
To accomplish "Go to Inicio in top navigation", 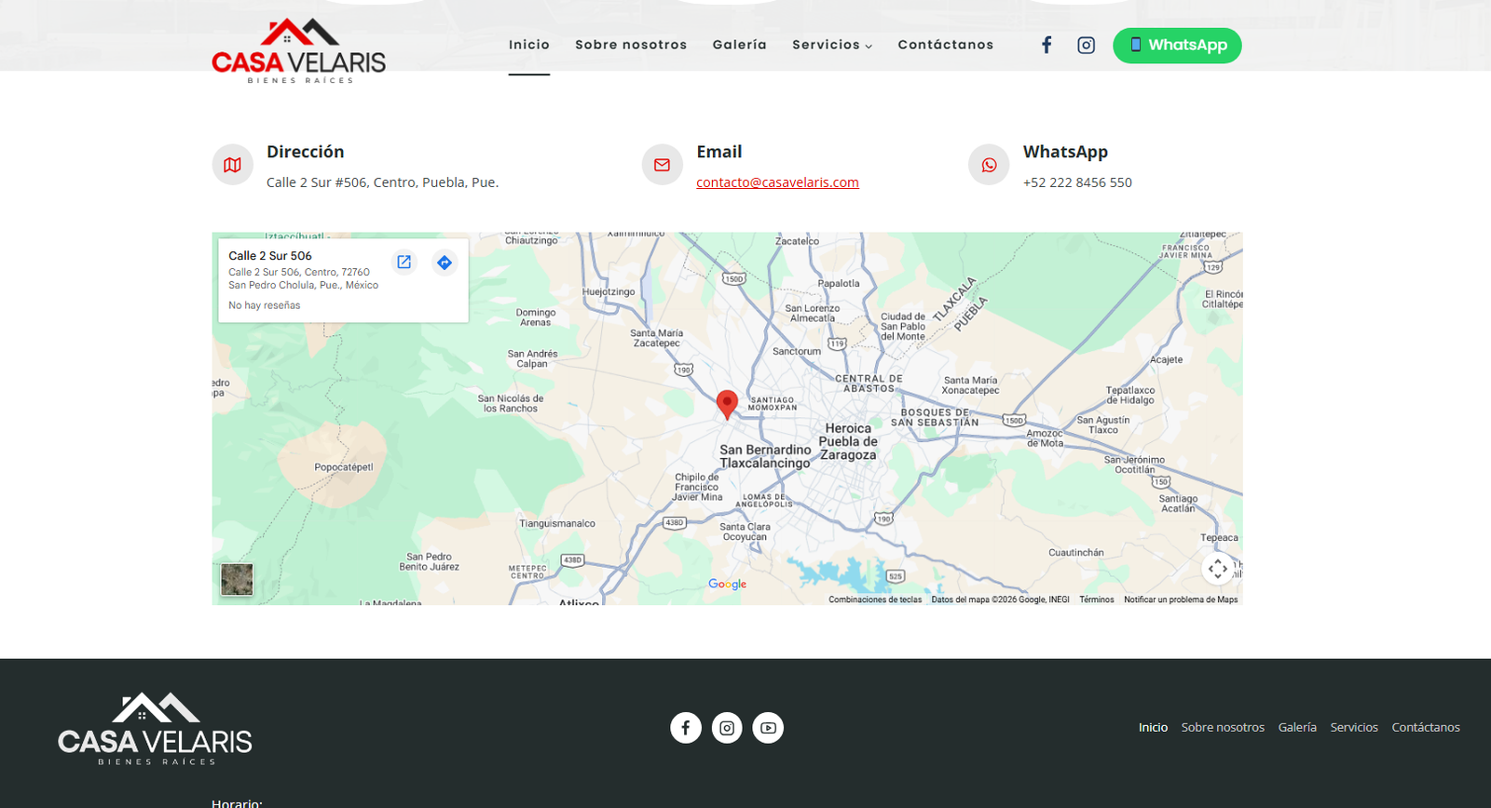I will [529, 45].
